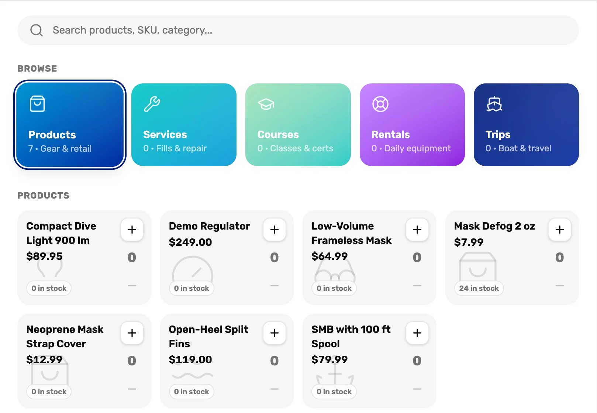Add Low-Volume Frameless Mask with plus
This screenshot has height=413, width=597.
click(x=417, y=230)
